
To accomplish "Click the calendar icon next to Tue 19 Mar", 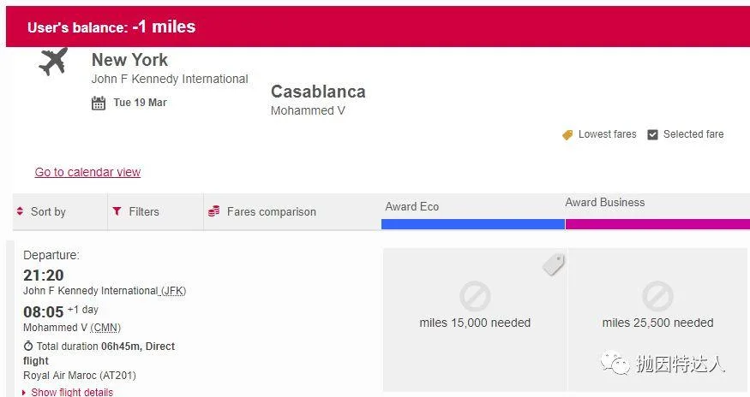I will point(99,104).
